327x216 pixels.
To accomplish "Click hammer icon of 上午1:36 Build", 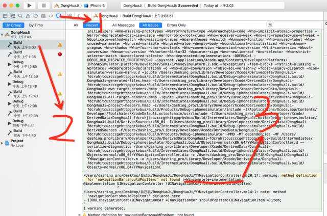I will pyautogui.click(x=10, y=55).
